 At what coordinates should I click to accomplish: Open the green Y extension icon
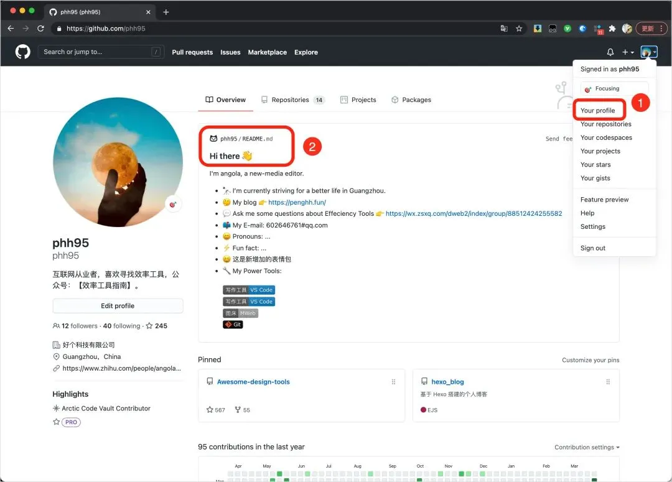[567, 28]
